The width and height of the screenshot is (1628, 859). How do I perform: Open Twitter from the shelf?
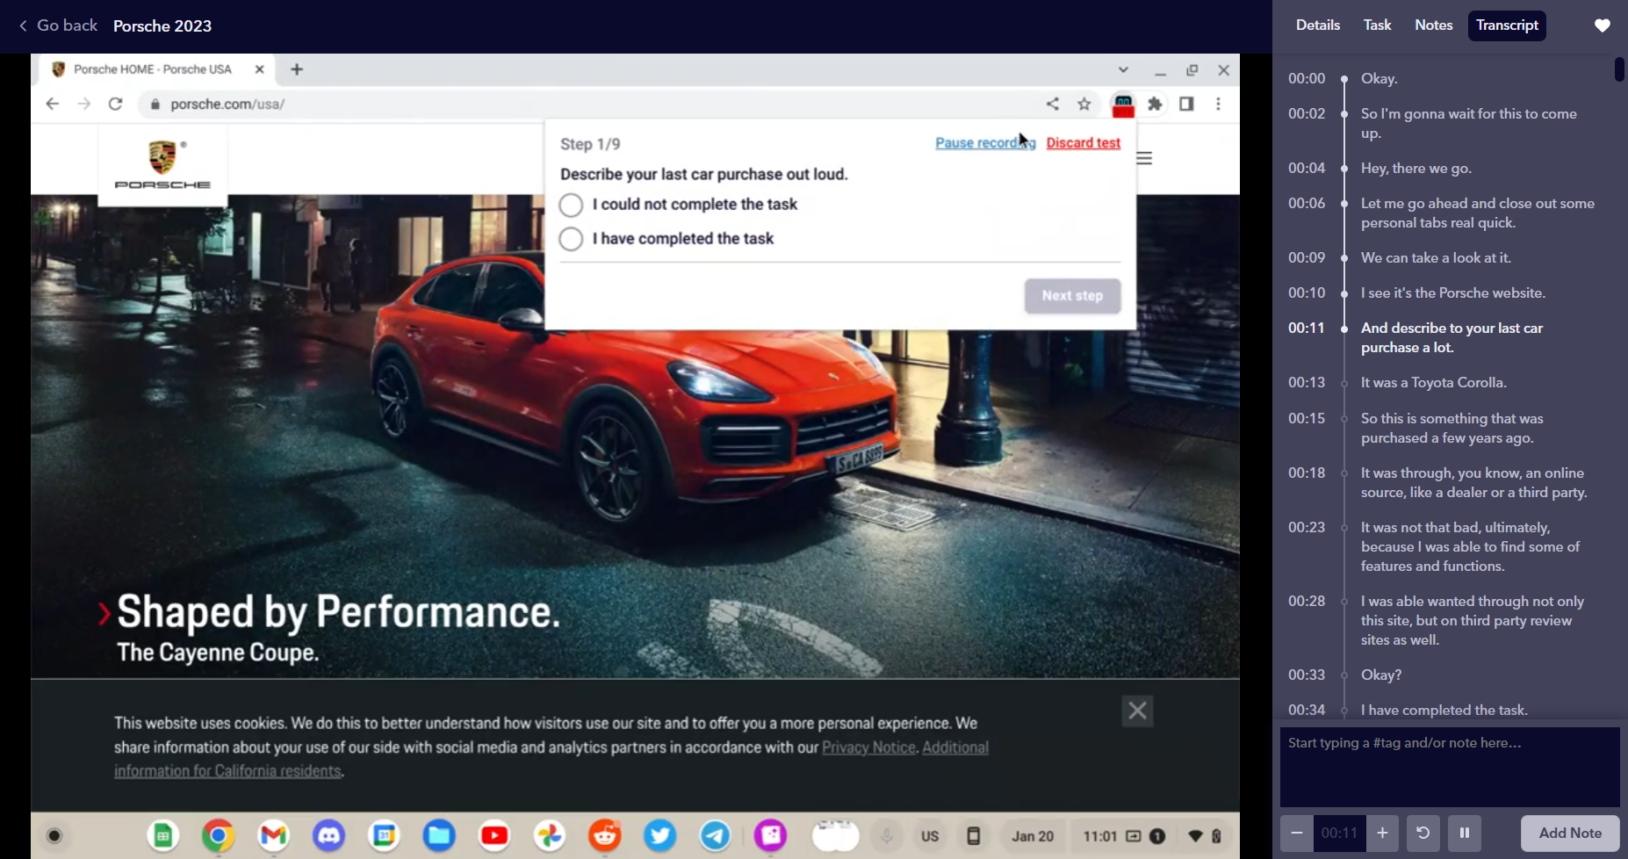pos(660,836)
